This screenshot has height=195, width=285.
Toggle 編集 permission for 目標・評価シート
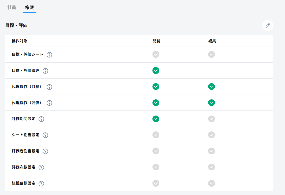coord(211,54)
